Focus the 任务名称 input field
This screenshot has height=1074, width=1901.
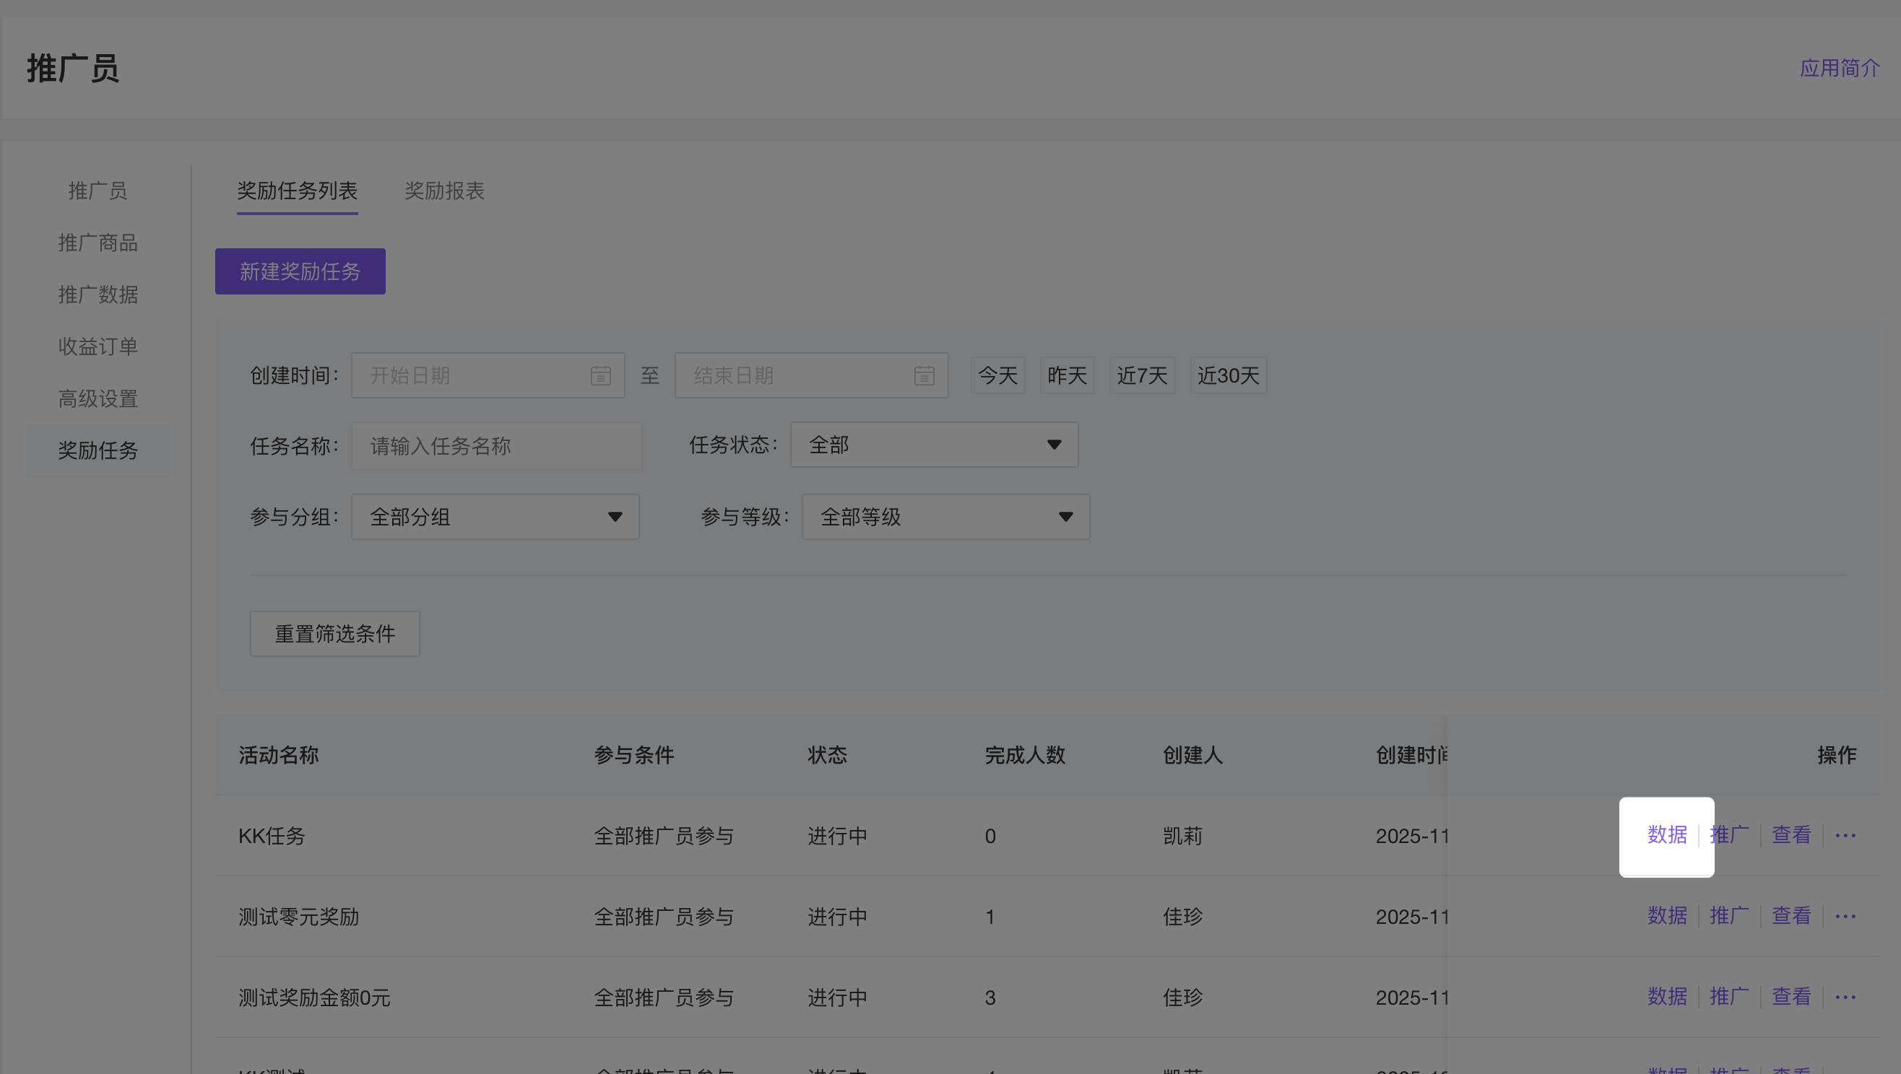click(496, 445)
